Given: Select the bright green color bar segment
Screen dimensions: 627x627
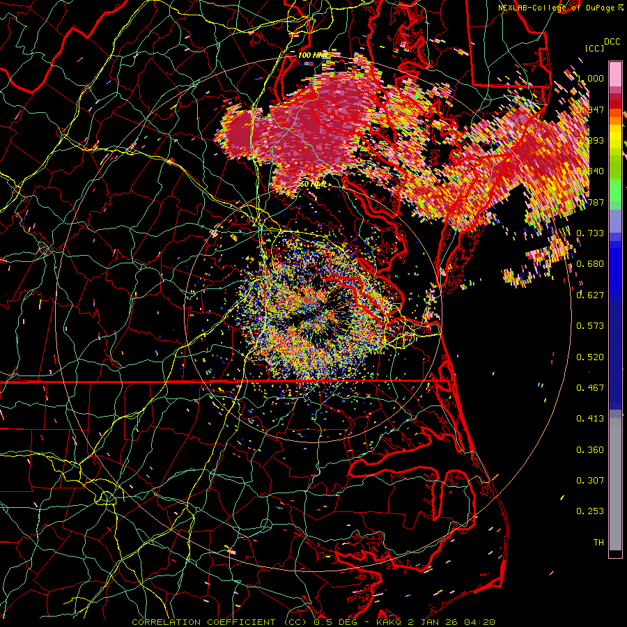Looking at the screenshot, I should coord(615,190).
